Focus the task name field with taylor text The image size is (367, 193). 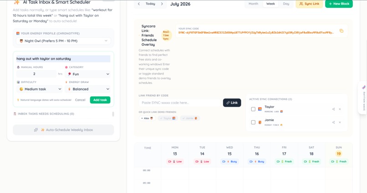pyautogui.click(x=63, y=59)
